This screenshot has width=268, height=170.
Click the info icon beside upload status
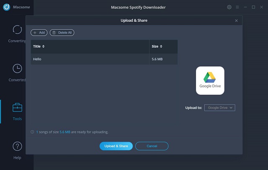coord(32,132)
